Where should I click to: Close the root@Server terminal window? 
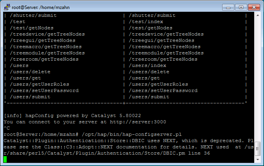click(254, 7)
